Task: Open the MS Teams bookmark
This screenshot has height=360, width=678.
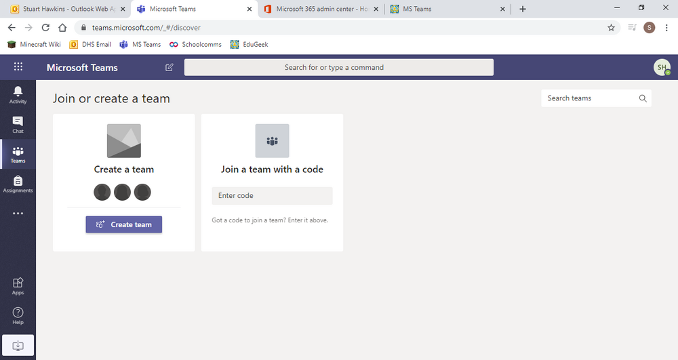Action: [140, 45]
